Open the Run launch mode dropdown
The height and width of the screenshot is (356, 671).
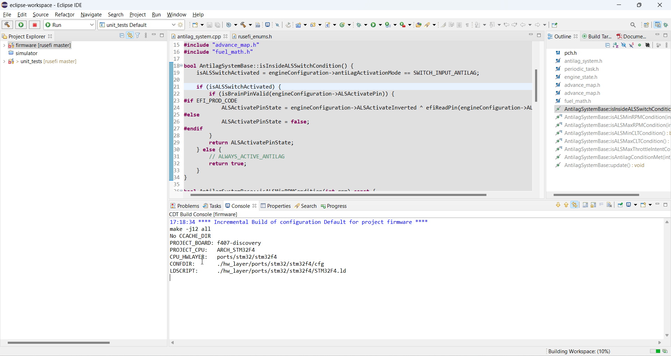coord(70,25)
